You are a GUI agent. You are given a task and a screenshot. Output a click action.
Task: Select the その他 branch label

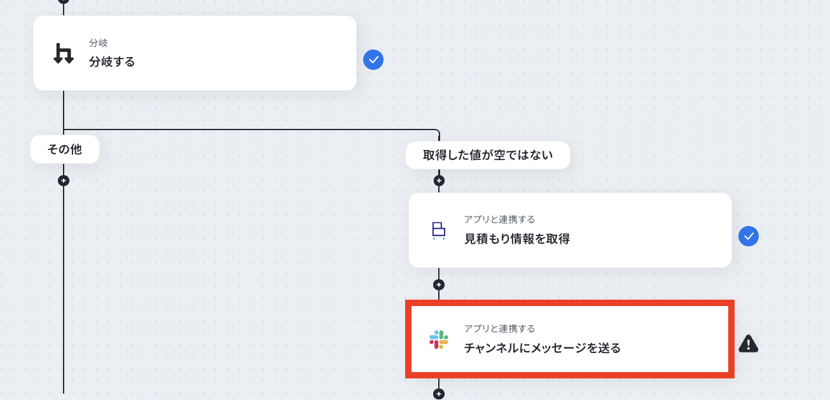tap(65, 149)
